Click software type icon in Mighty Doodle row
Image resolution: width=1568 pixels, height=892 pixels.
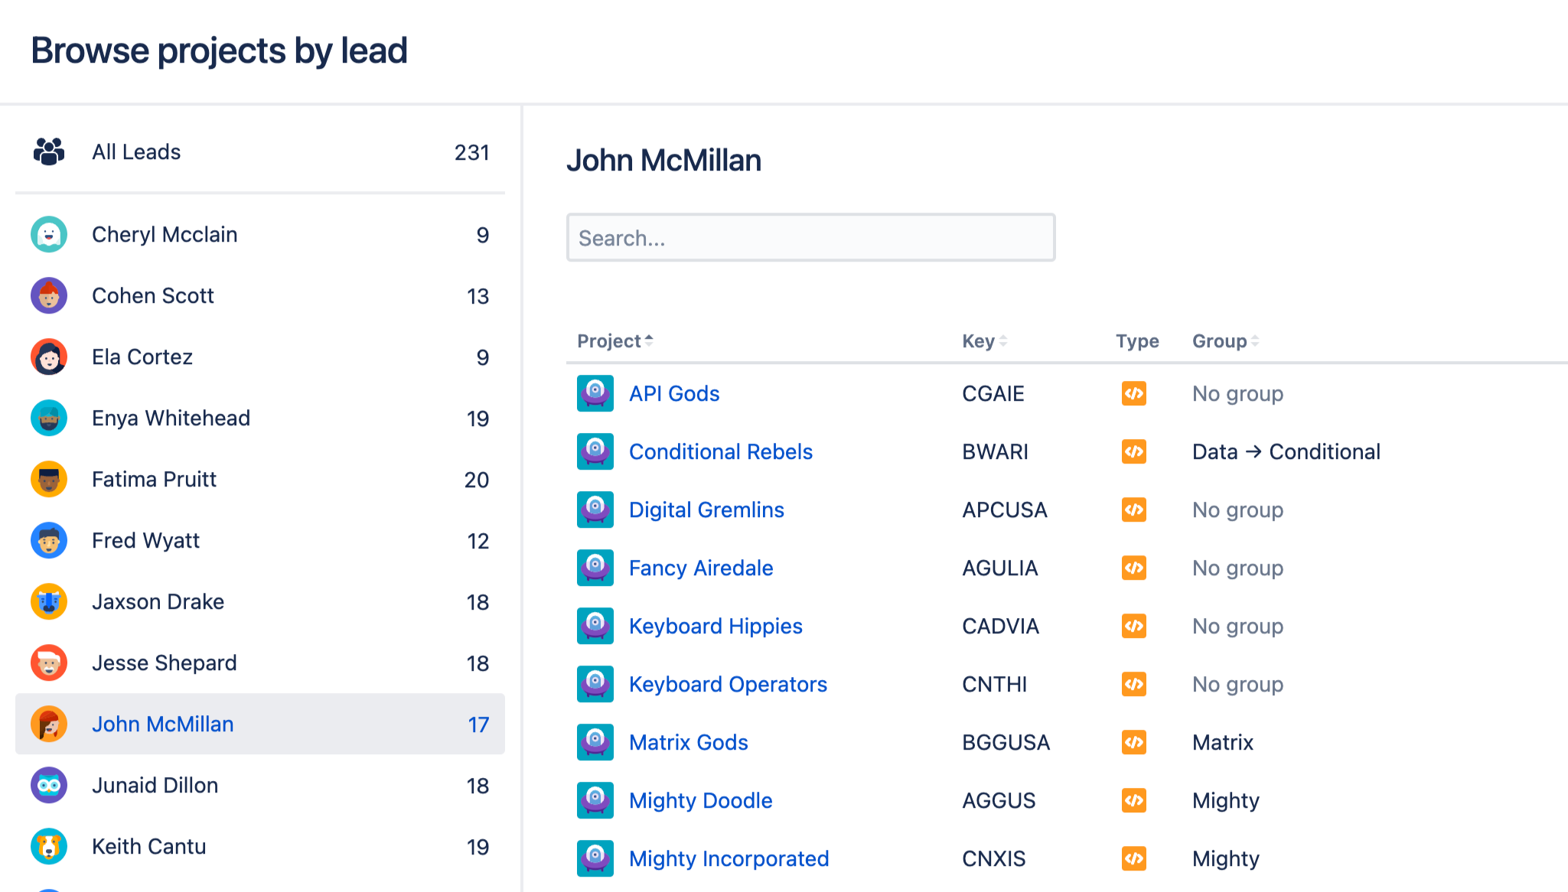[x=1133, y=800]
